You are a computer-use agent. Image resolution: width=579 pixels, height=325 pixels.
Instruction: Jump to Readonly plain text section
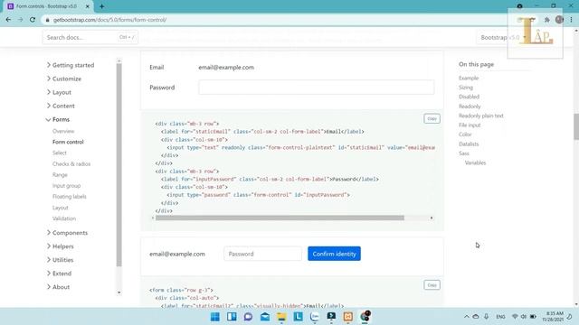coord(480,116)
